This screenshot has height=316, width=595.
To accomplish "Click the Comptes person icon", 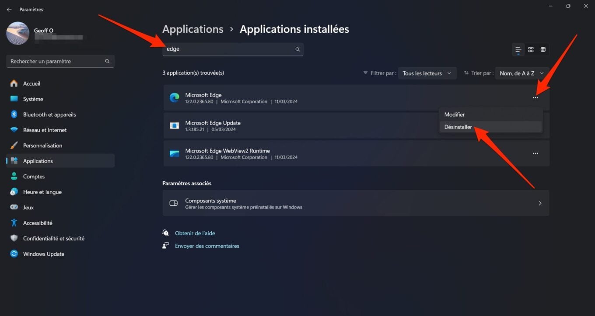I will point(14,177).
